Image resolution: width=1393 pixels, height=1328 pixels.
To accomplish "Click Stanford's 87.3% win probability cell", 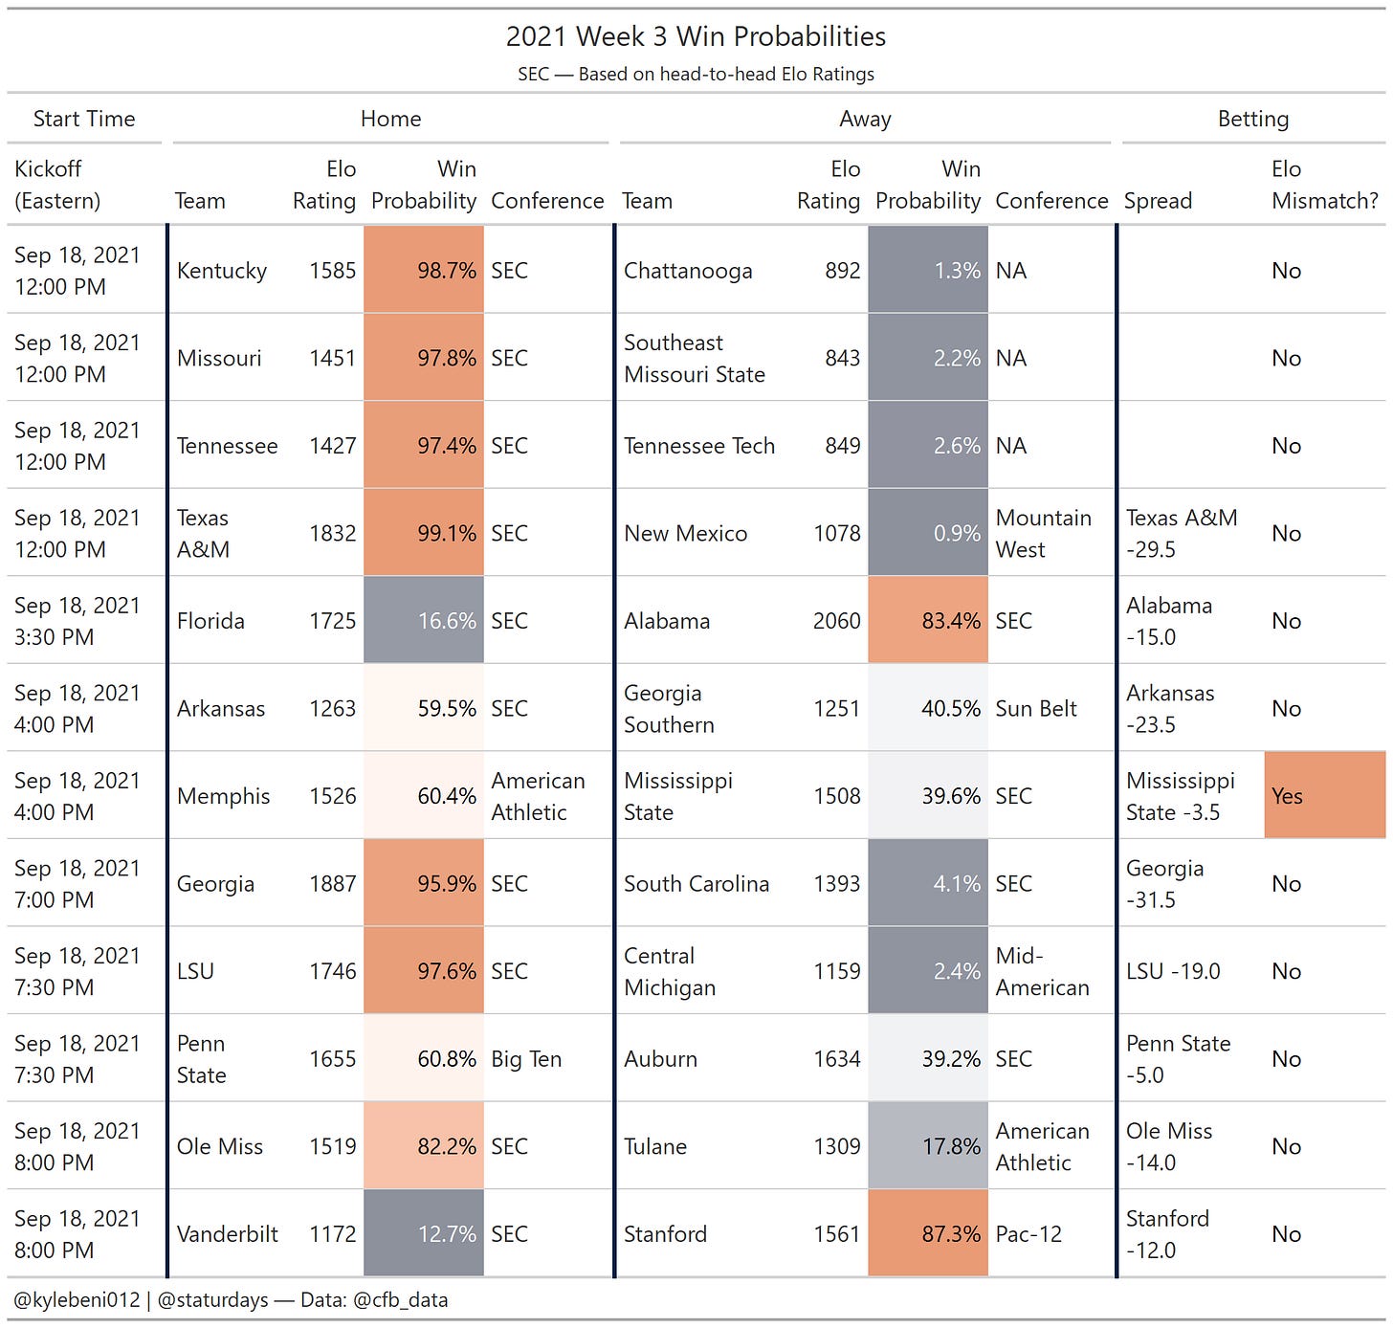I will (x=928, y=1234).
